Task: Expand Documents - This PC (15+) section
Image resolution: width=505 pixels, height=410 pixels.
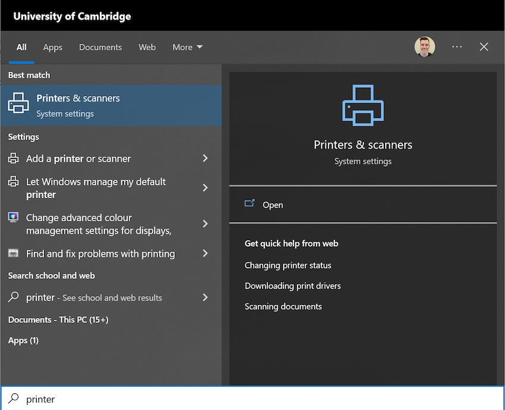Action: tap(58, 320)
